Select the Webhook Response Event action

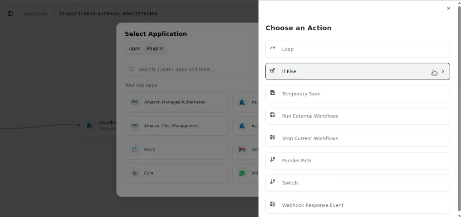coord(358,205)
